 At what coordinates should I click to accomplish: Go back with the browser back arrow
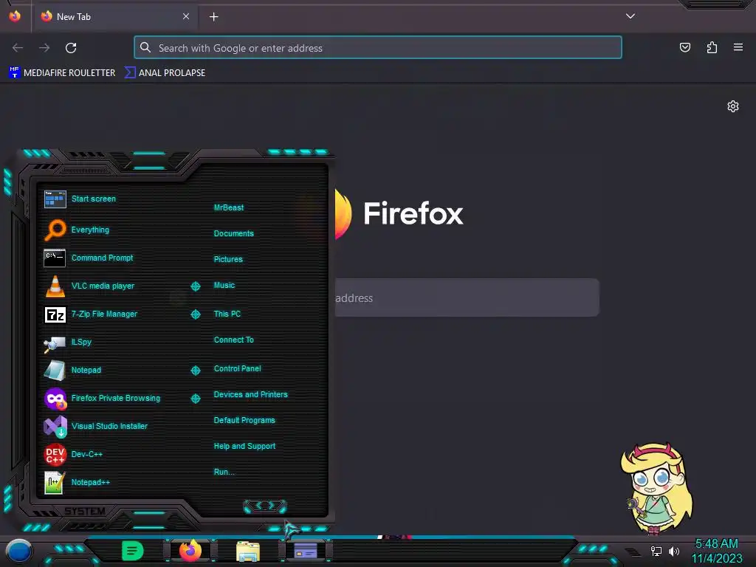point(18,48)
